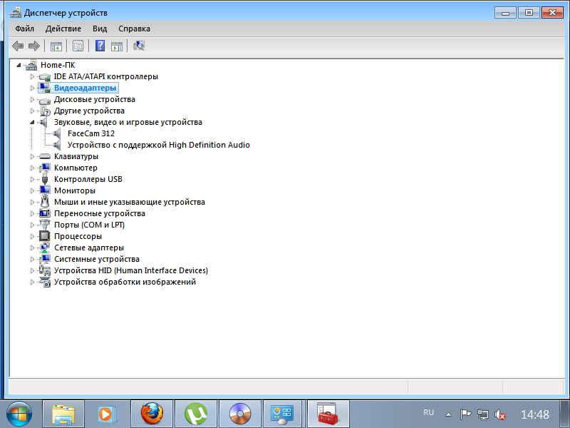Click the imaging devices camera icon

(45, 282)
